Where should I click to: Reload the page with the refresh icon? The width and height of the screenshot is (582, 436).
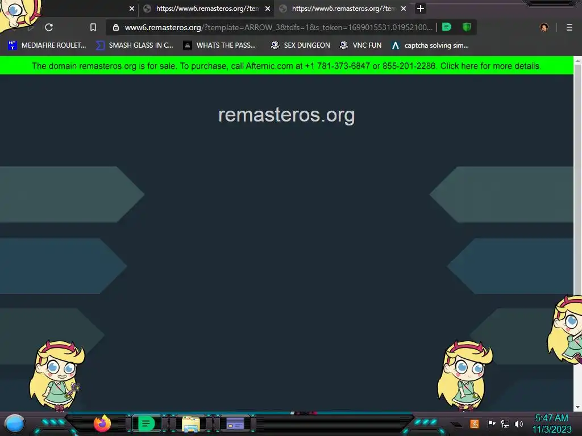click(x=49, y=27)
